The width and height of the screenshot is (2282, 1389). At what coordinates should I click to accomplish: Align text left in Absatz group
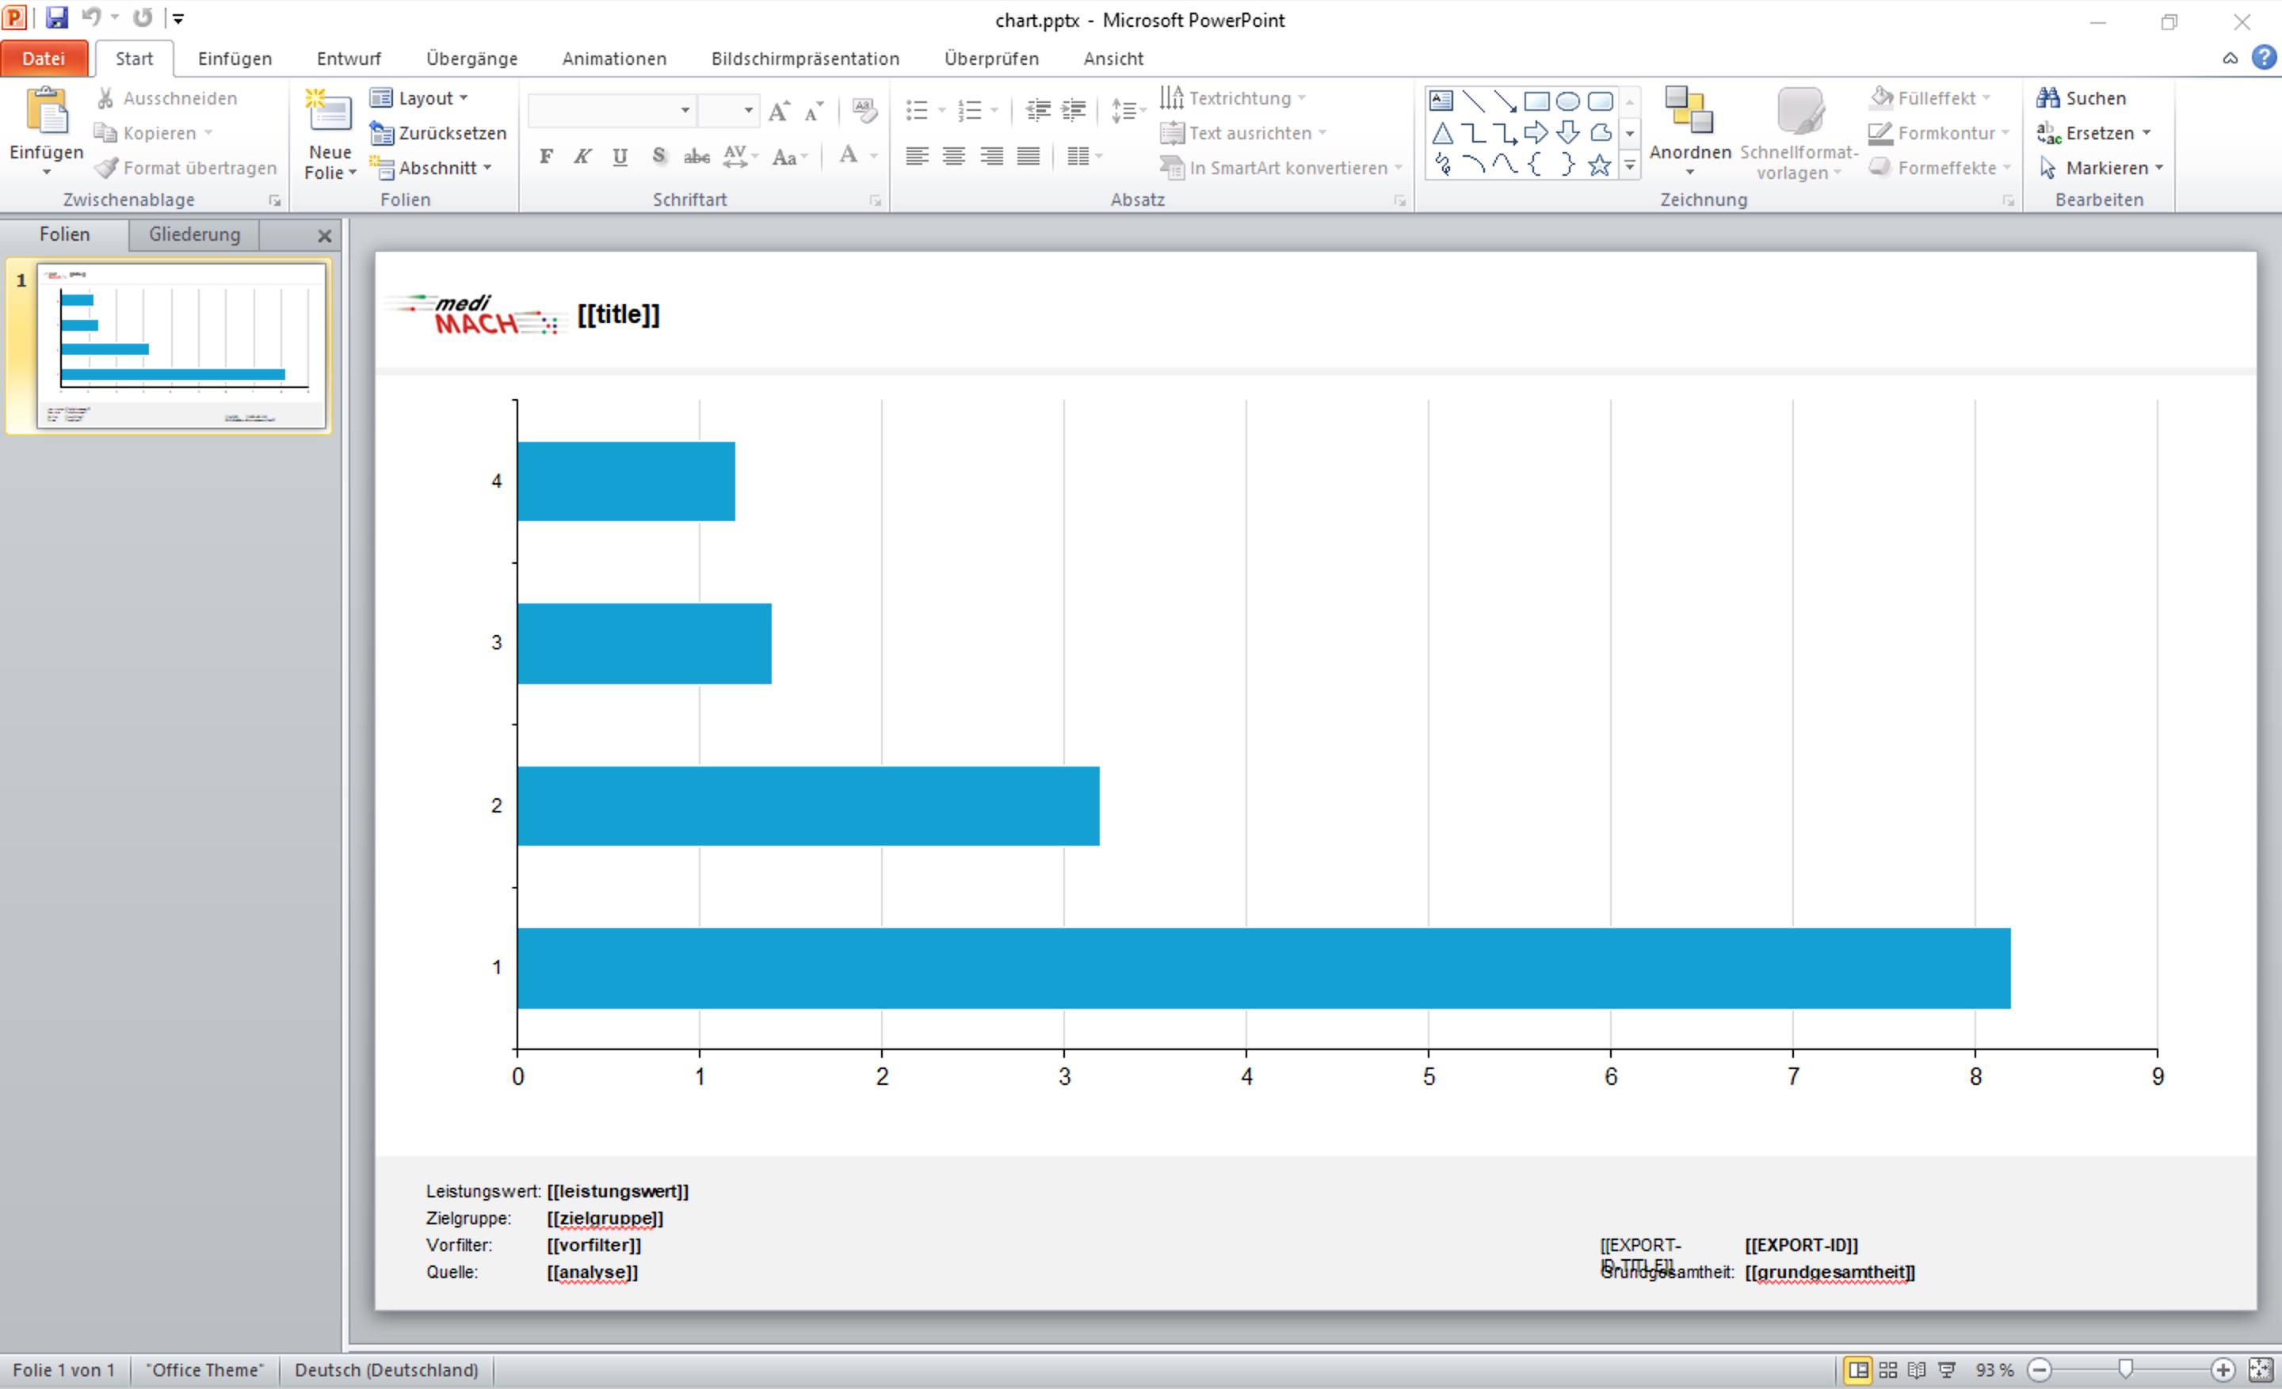pos(917,156)
